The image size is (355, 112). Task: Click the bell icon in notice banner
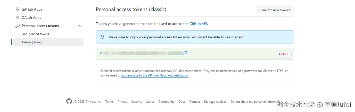tap(102, 37)
